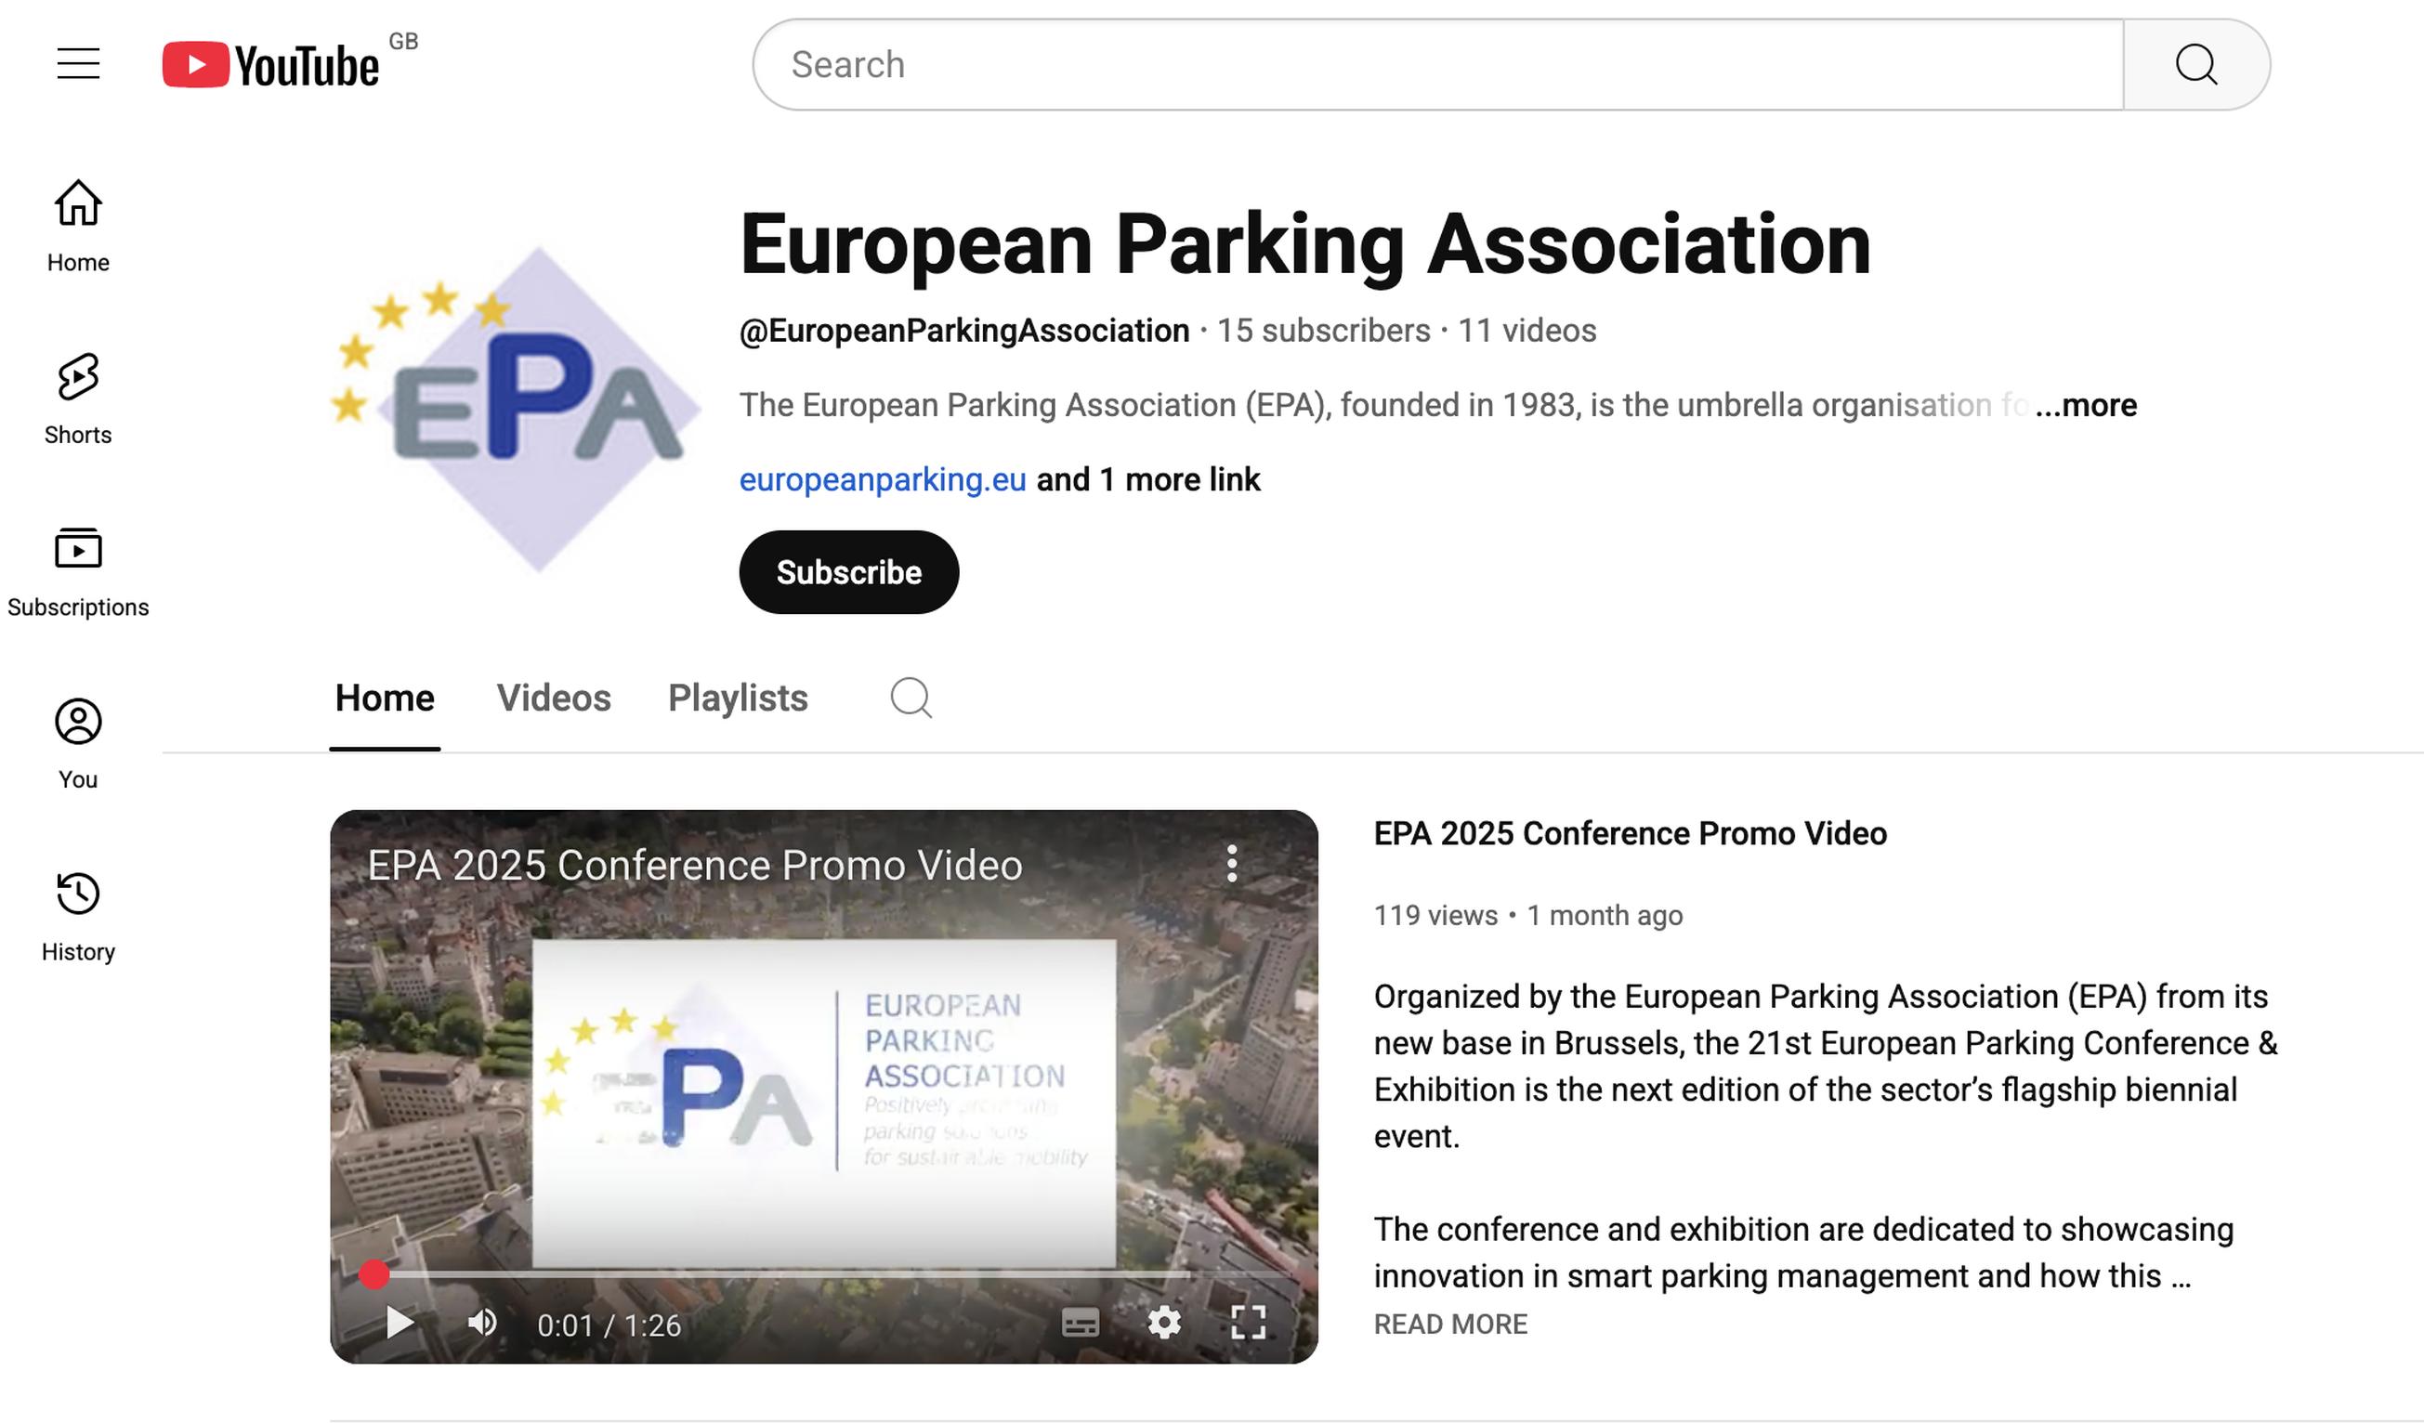Image resolution: width=2424 pixels, height=1423 pixels.
Task: Open the video player settings gear
Action: [x=1164, y=1323]
